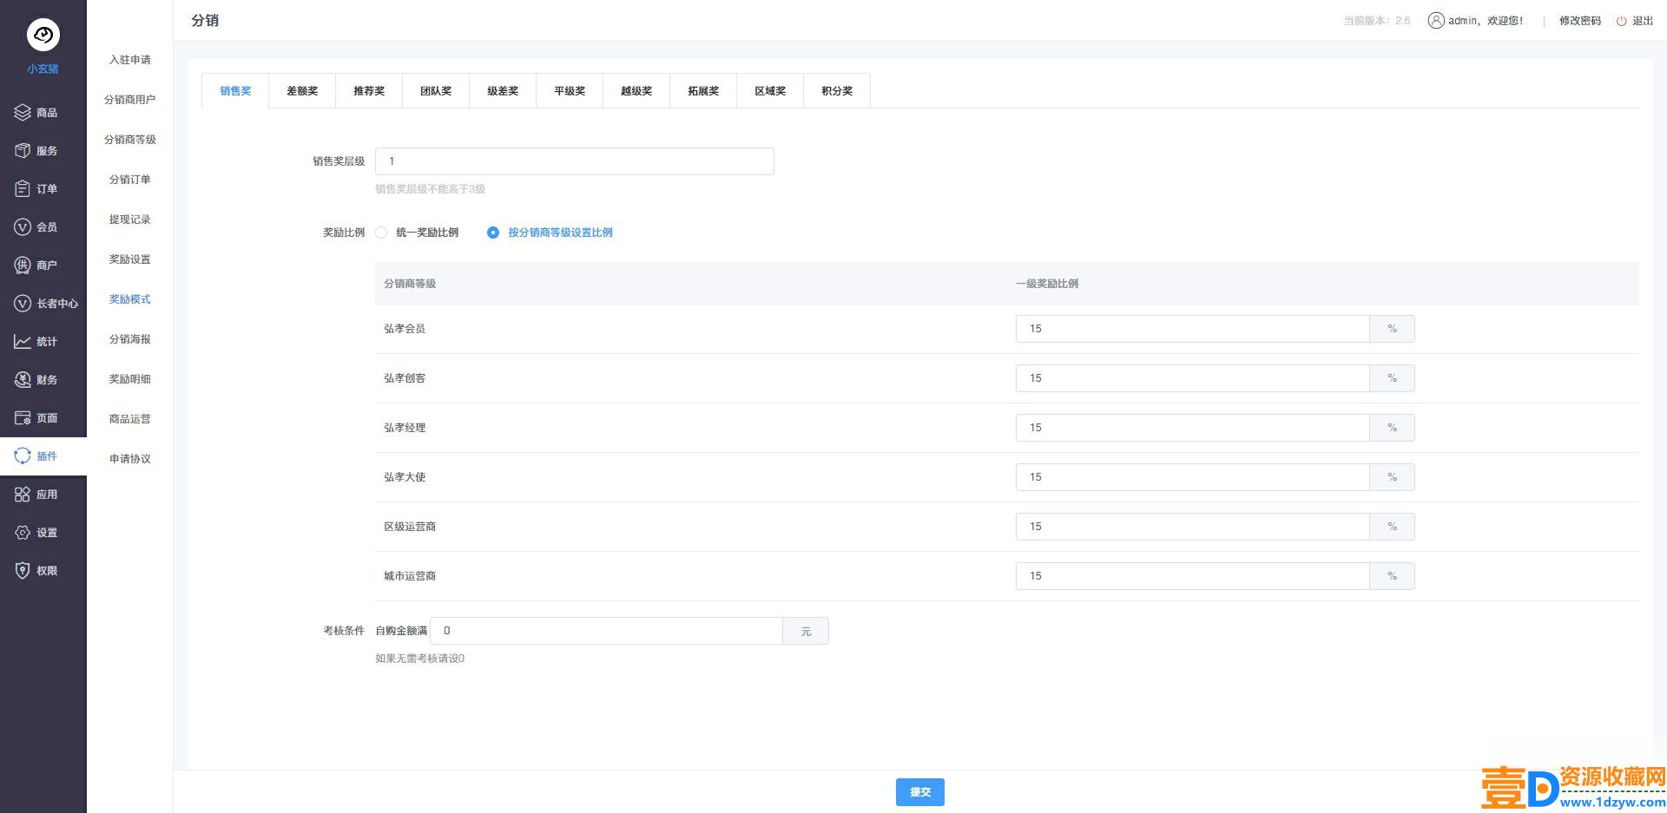Open 奖励明细 submenu item
1667x813 pixels.
(x=130, y=379)
